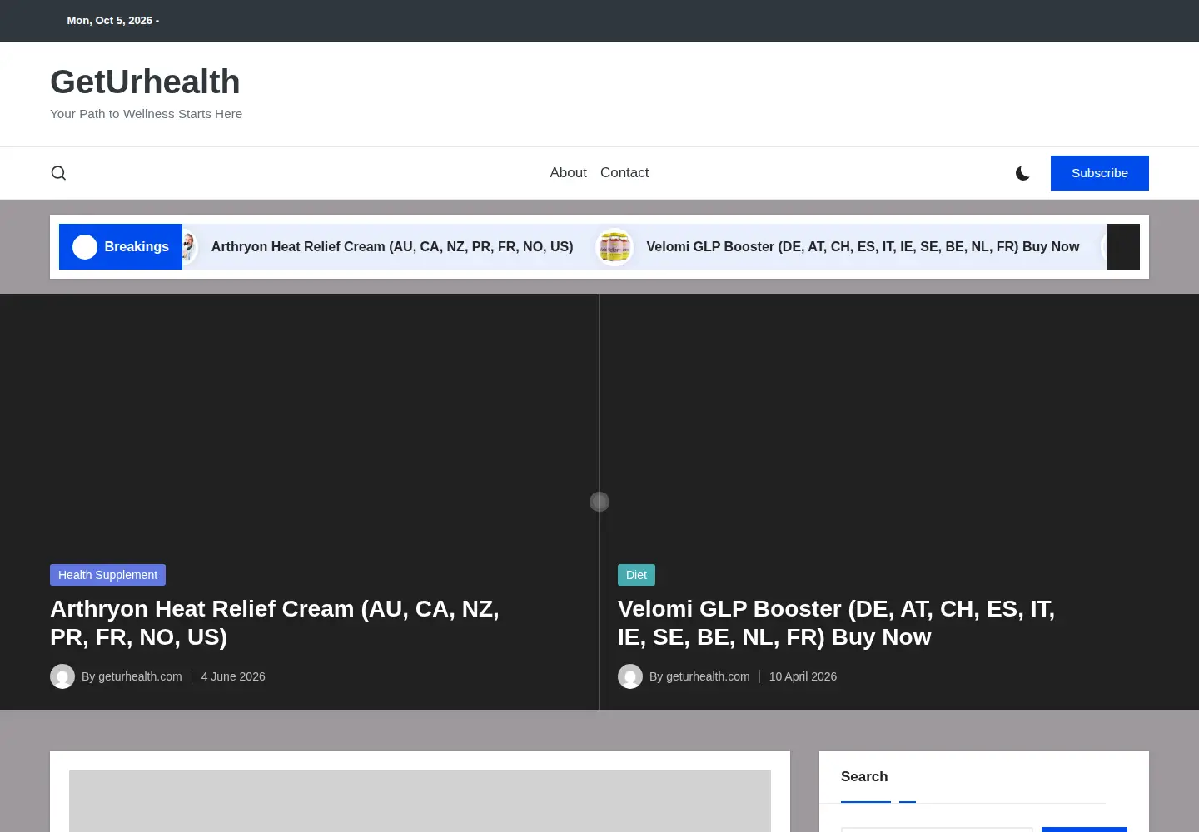Select the Health Supplement category tag

[107, 575]
